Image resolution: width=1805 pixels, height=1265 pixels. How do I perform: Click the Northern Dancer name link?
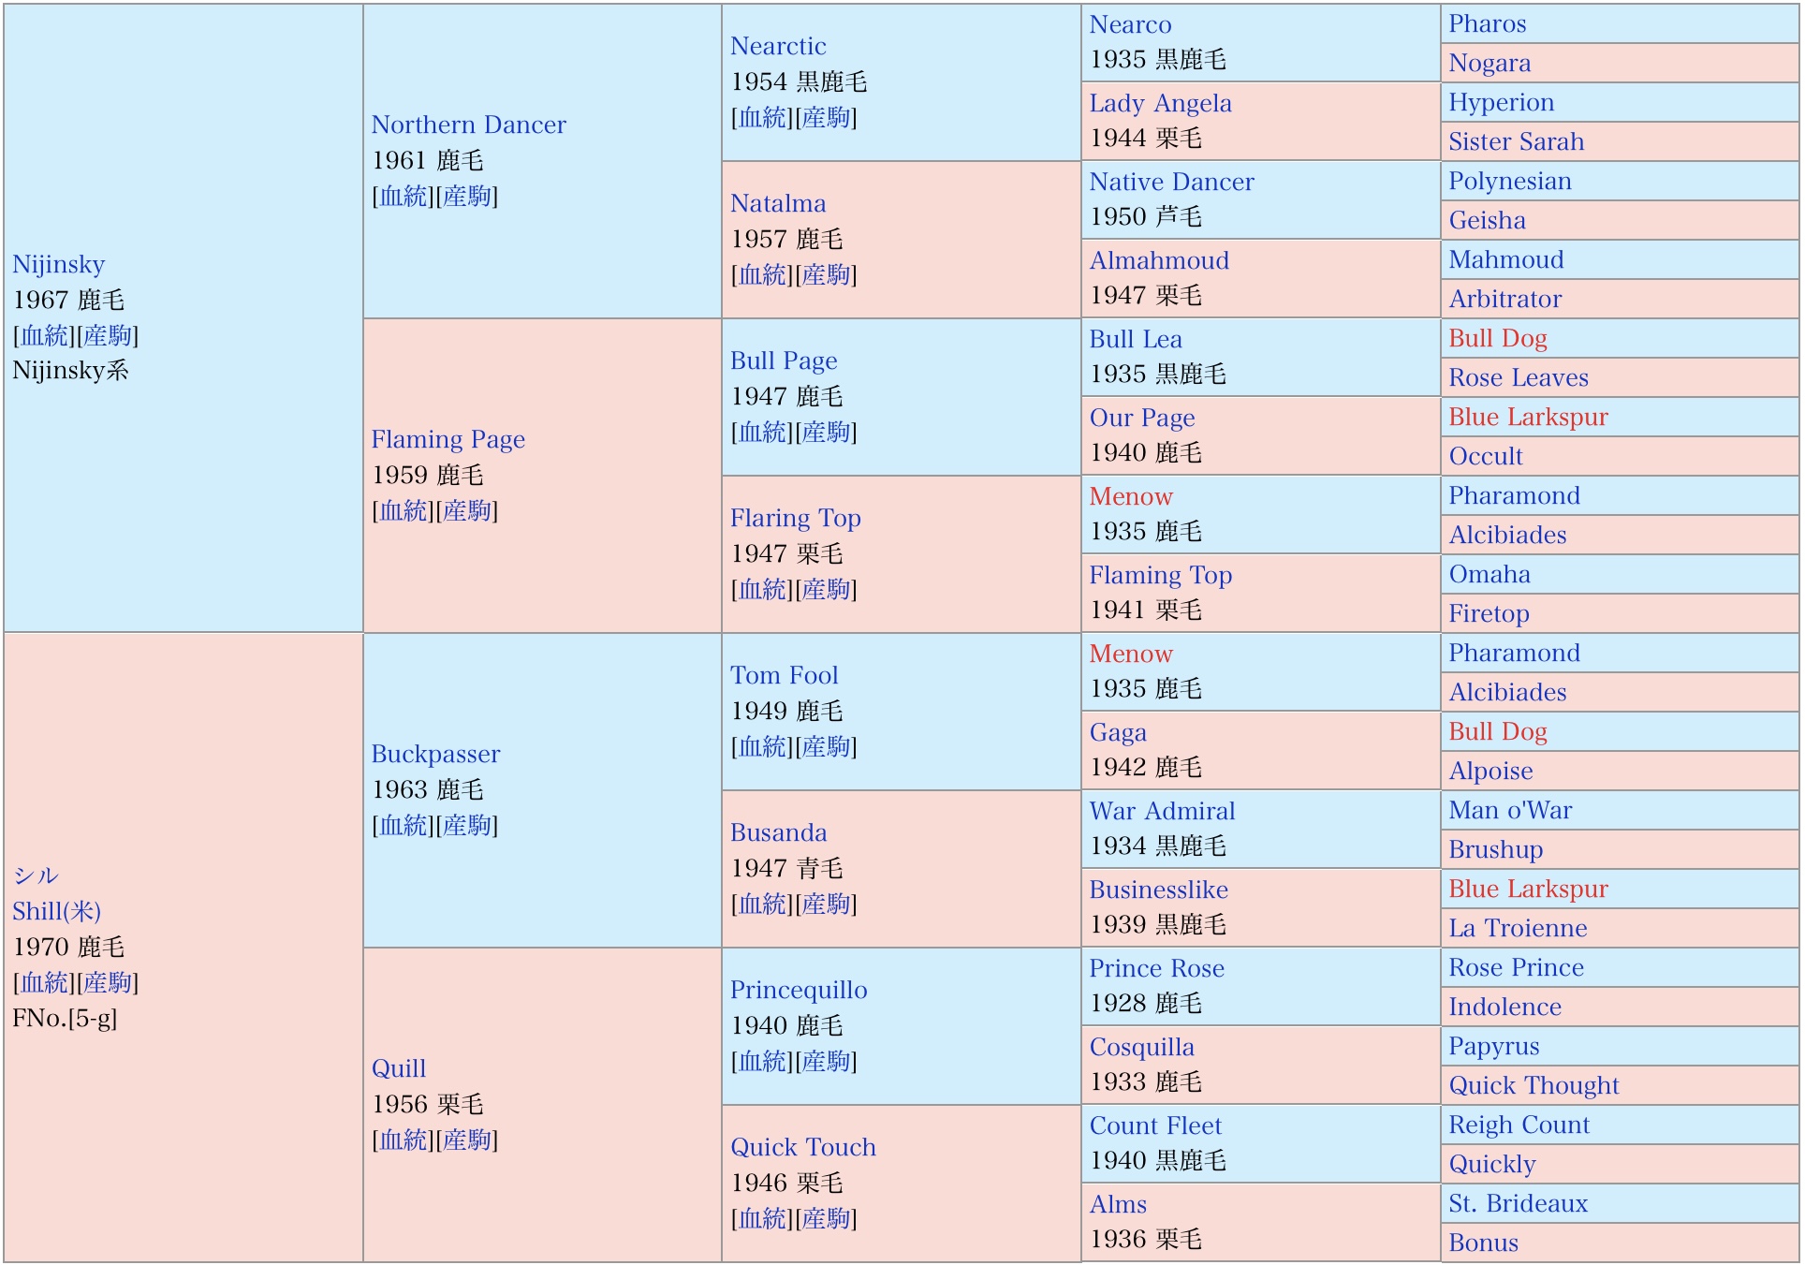[x=468, y=125]
